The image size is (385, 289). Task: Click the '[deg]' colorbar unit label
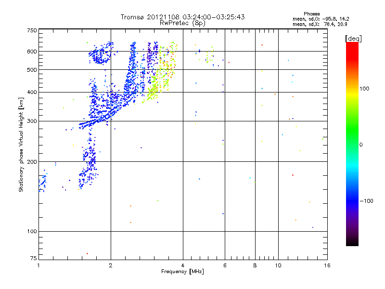353,39
